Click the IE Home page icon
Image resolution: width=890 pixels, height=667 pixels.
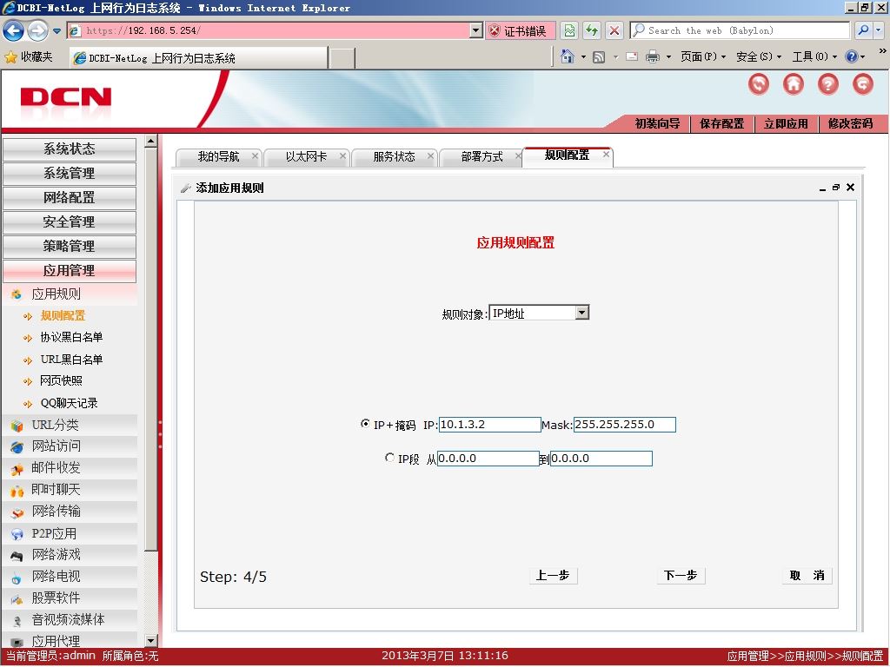[x=567, y=56]
